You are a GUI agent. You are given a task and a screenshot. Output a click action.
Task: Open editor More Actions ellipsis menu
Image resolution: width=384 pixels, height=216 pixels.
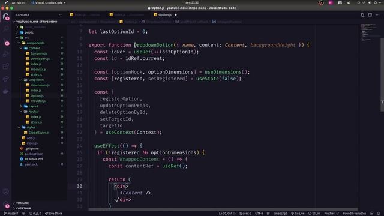[x=378, y=15]
